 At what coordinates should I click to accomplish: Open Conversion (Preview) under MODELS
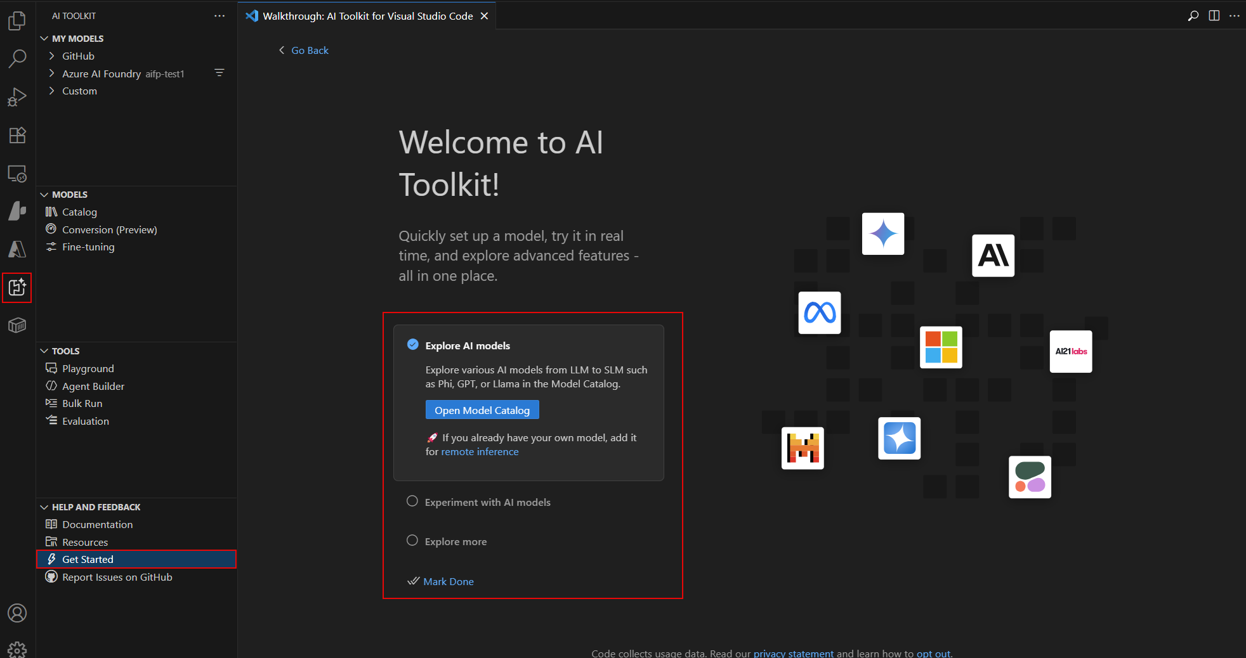pos(109,229)
